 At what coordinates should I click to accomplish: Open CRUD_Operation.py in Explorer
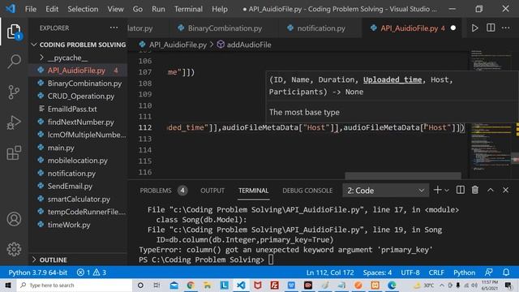(78, 96)
